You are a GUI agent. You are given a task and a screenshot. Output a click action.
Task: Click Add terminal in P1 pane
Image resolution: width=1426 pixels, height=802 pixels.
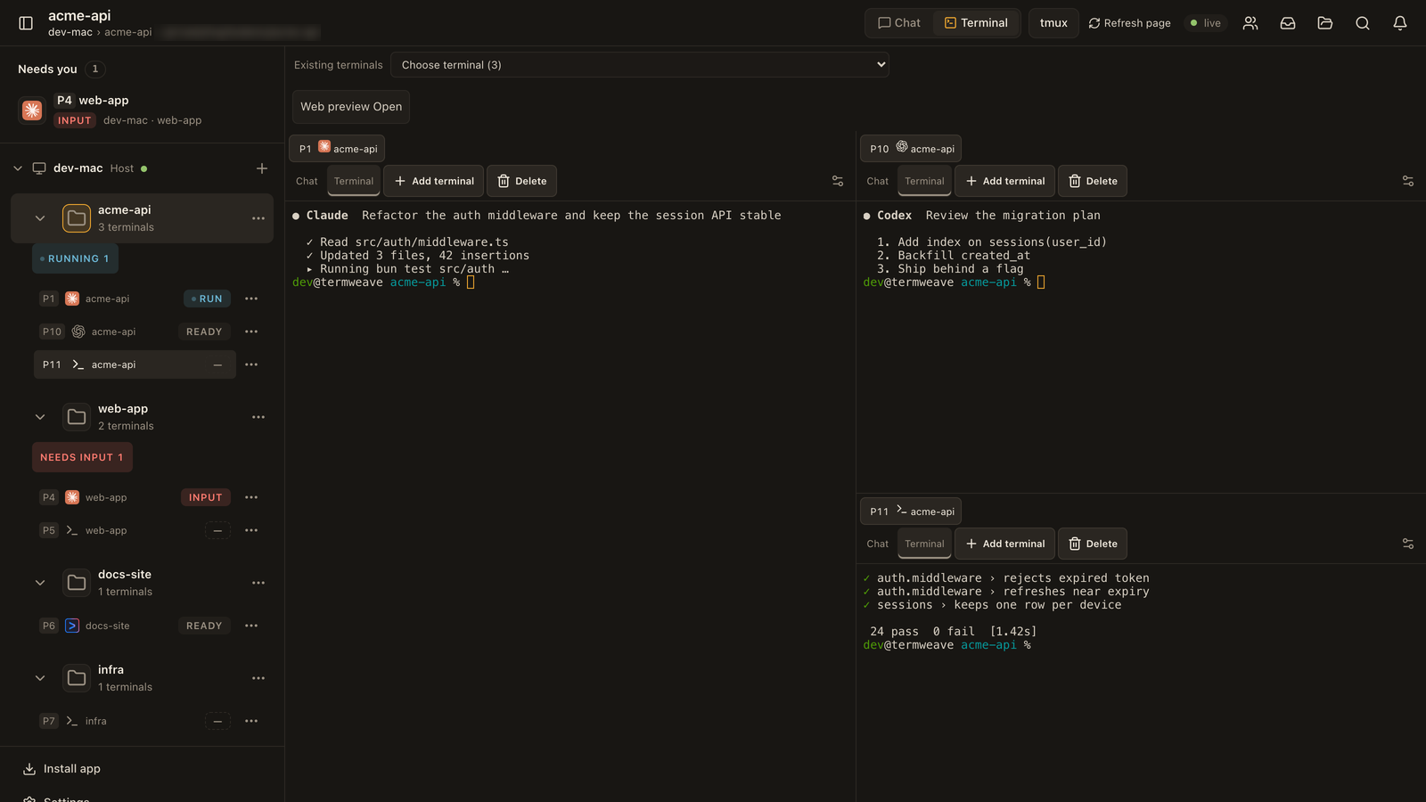(434, 181)
